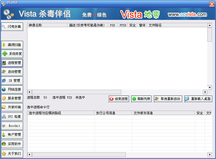Click process list scroll down arrow
The height and width of the screenshot is (159, 216).
[x=210, y=87]
